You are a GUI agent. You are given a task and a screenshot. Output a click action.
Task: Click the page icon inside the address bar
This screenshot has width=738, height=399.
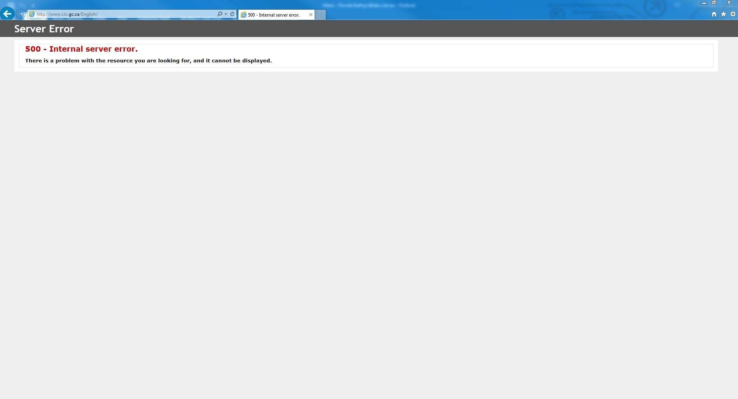click(32, 14)
